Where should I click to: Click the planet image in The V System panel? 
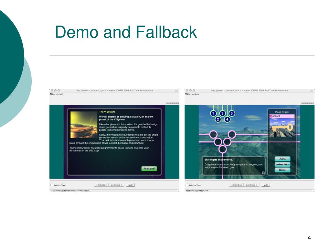point(84,125)
